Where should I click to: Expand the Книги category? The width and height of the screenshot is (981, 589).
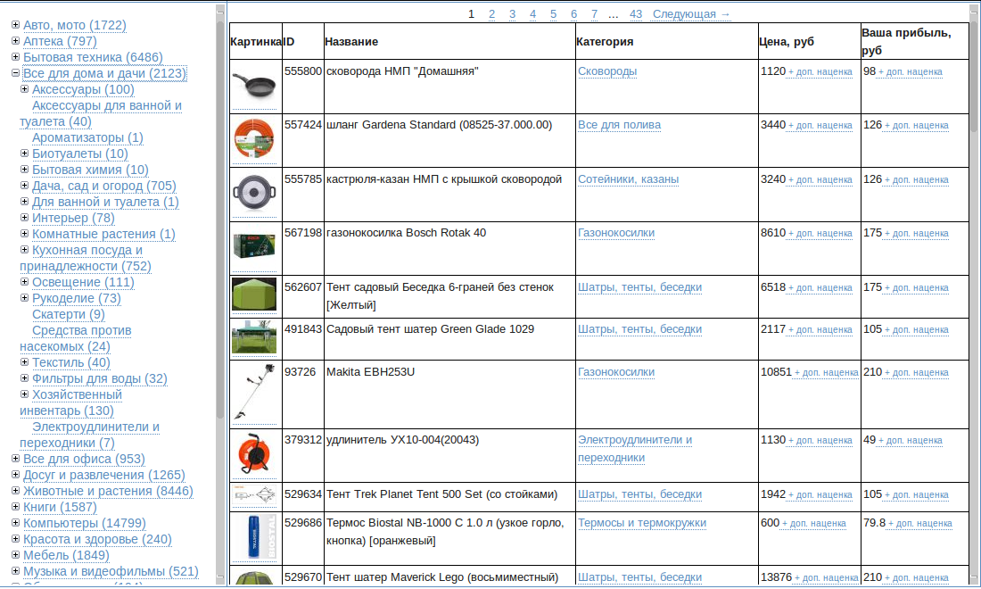(x=16, y=506)
